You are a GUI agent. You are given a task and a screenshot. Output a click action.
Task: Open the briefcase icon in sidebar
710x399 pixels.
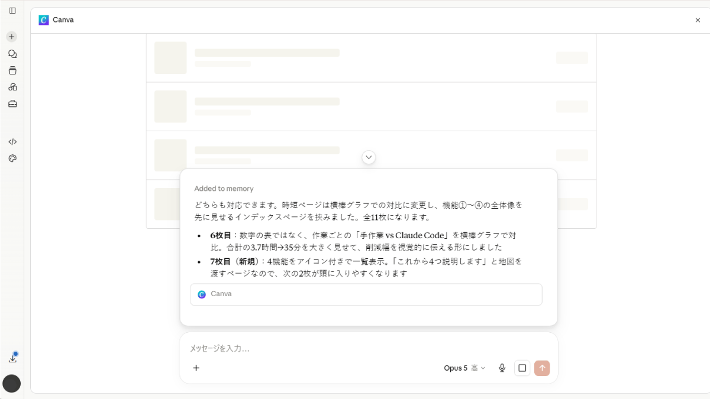pyautogui.click(x=12, y=103)
